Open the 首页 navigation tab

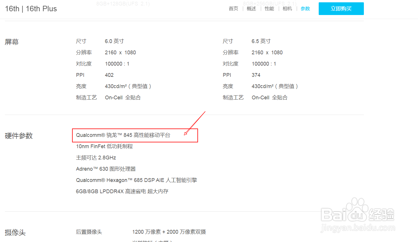tap(233, 9)
